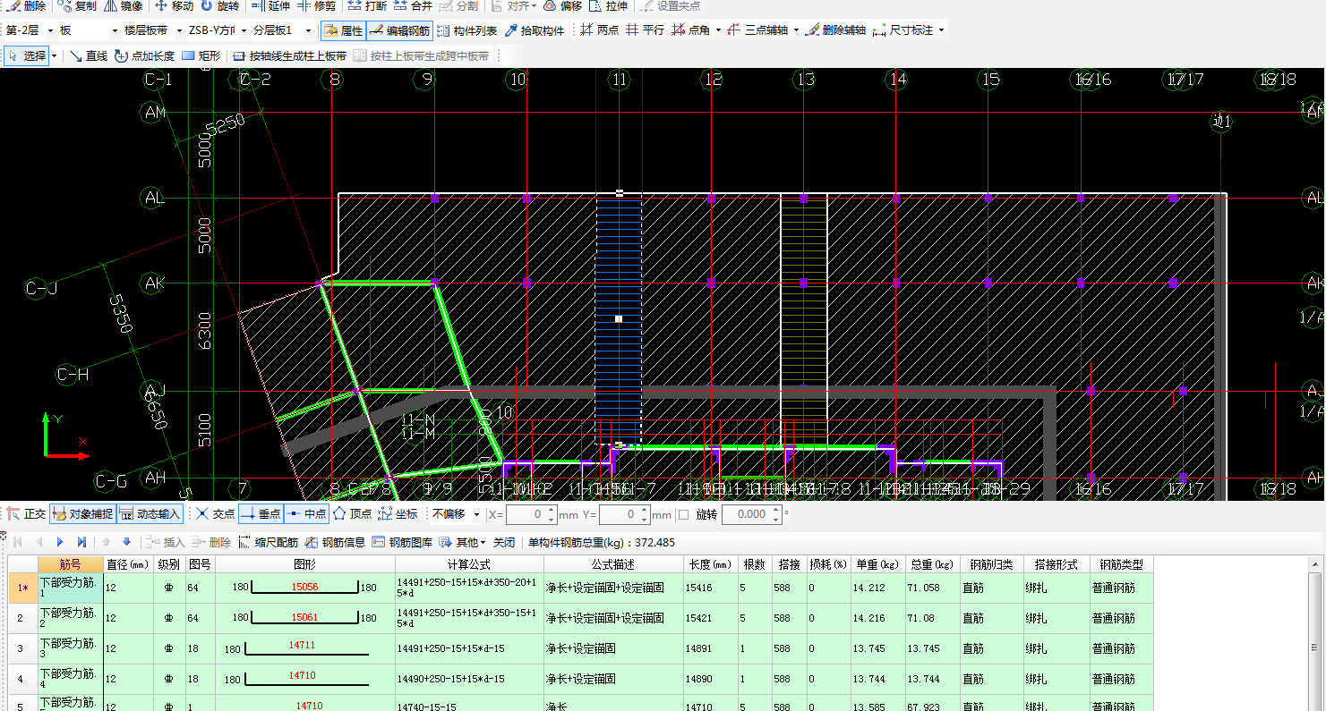
Task: Click 删除辅轴 delete auxiliary axis
Action: 835,30
